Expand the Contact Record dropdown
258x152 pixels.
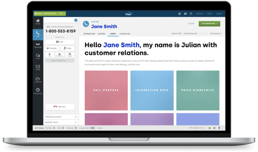tap(191, 33)
